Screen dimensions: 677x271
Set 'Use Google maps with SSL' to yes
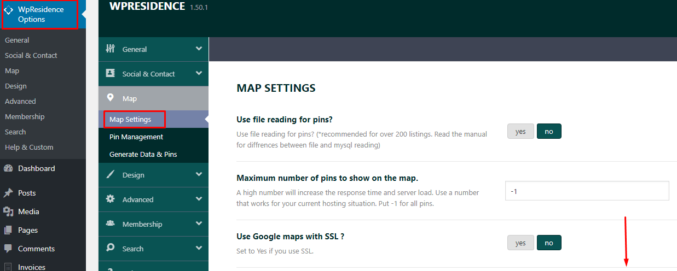point(520,243)
